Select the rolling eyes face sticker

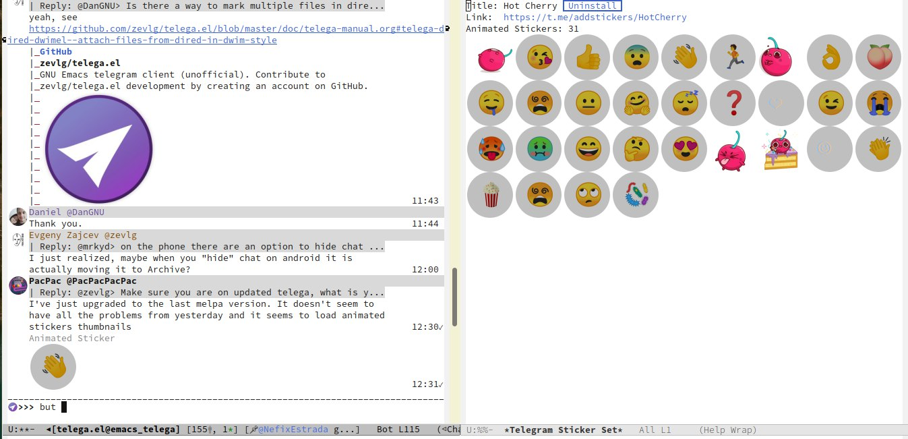point(587,195)
